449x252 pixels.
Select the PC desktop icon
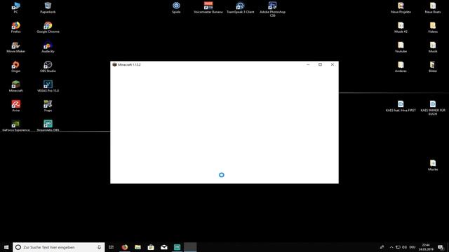(x=15, y=8)
